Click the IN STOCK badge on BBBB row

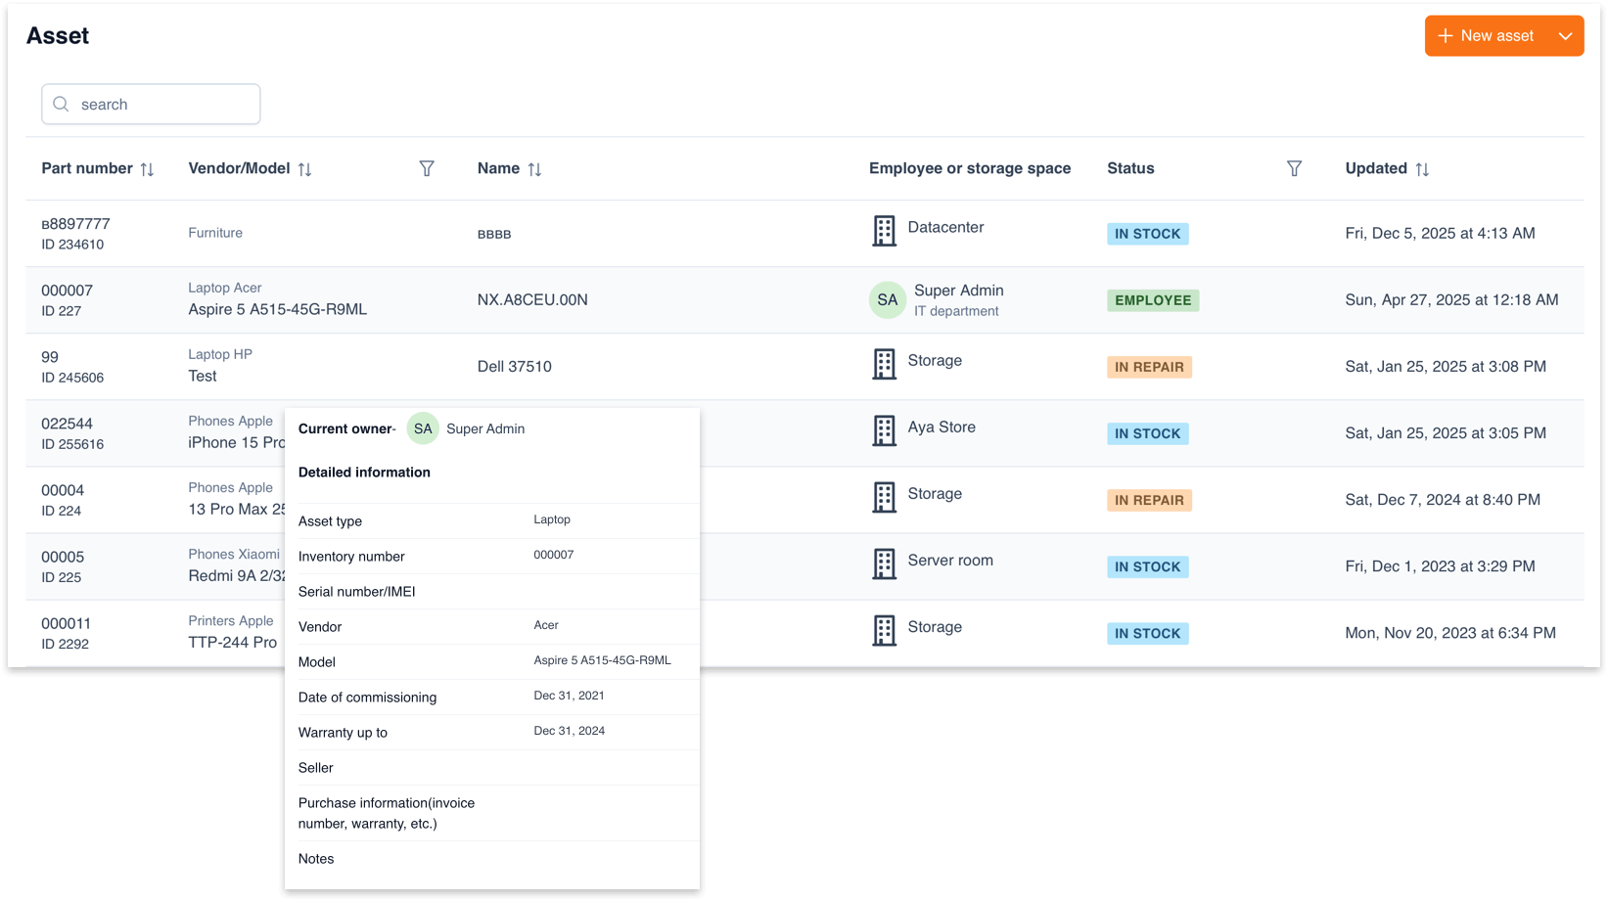(1147, 233)
